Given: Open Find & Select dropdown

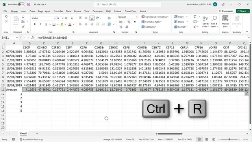Looking at the screenshot, I should pos(214,22).
